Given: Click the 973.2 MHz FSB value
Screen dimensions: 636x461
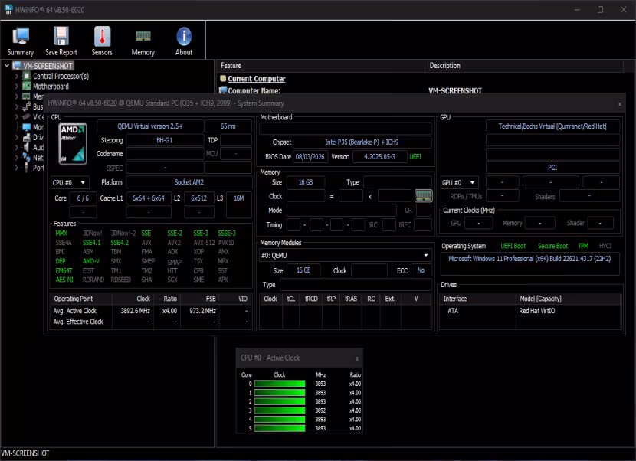Looking at the screenshot, I should pos(202,311).
